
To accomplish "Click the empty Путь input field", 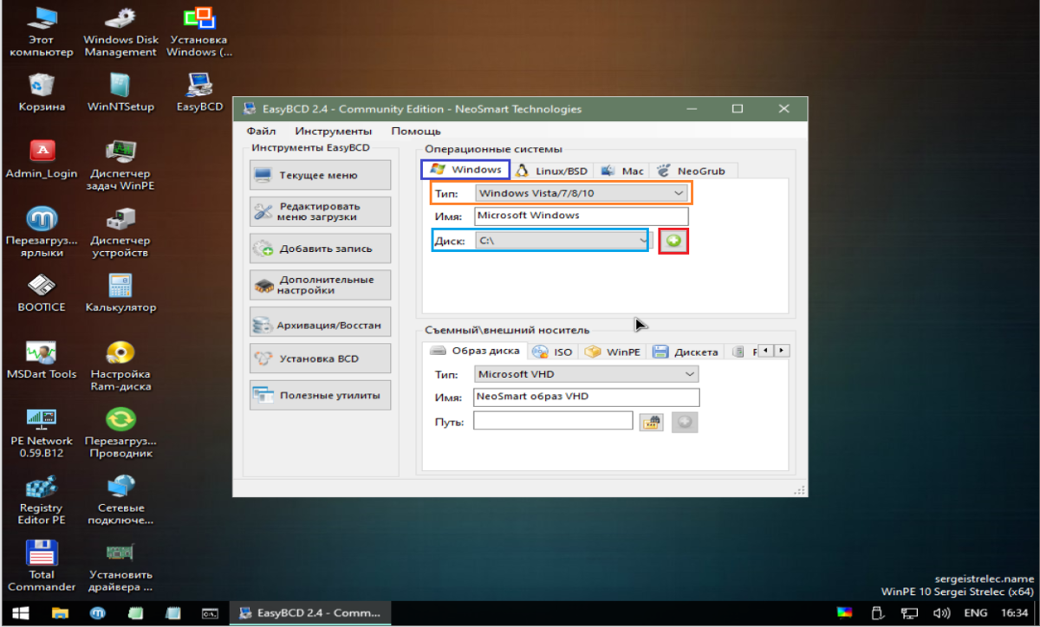I will coord(553,421).
